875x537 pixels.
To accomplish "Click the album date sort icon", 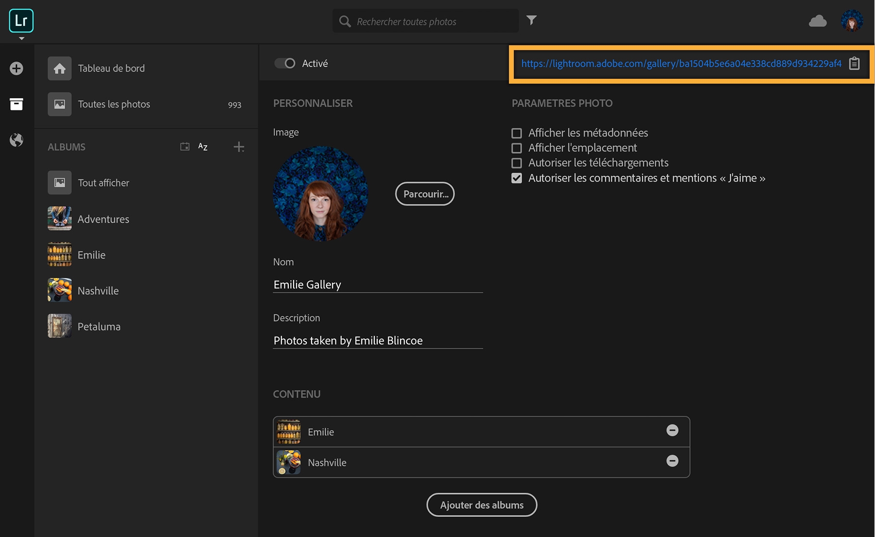I will (x=185, y=146).
